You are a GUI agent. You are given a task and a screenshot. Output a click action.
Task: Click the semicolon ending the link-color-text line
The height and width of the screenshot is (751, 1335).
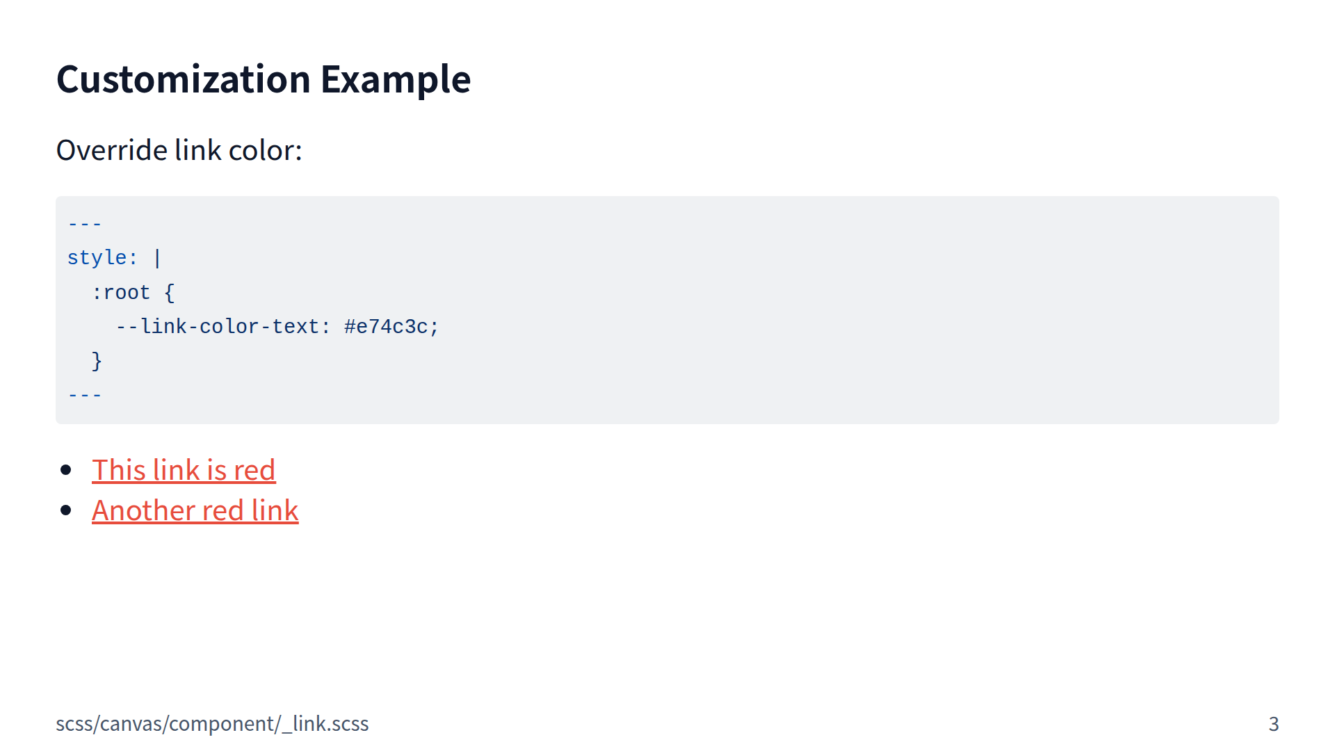pos(435,327)
